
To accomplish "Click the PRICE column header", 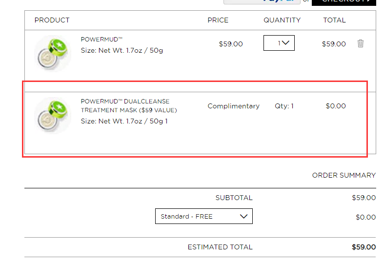I will pos(218,20).
